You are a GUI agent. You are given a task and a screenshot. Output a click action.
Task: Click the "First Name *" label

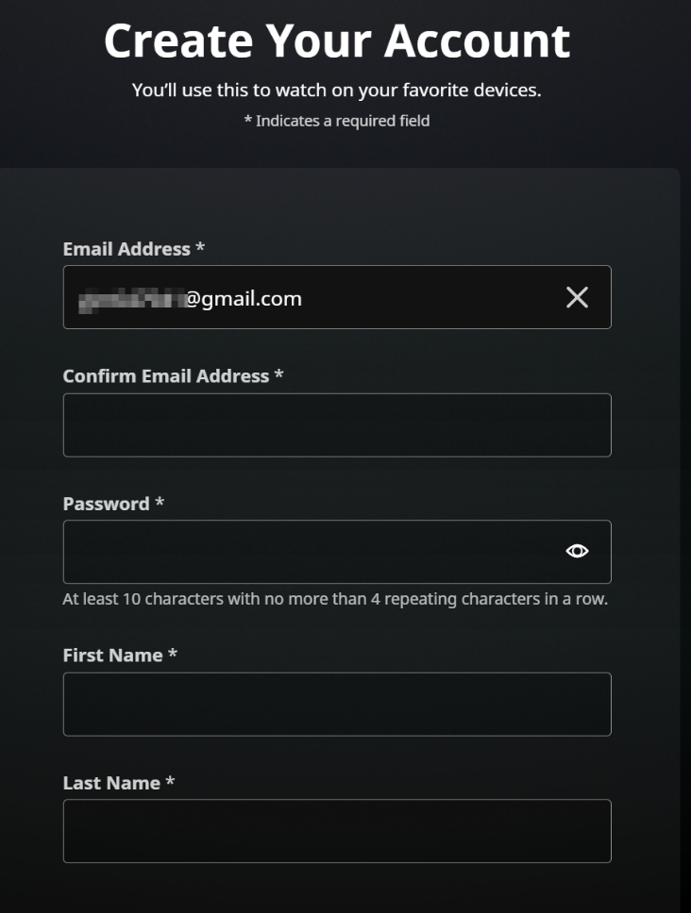112,656
